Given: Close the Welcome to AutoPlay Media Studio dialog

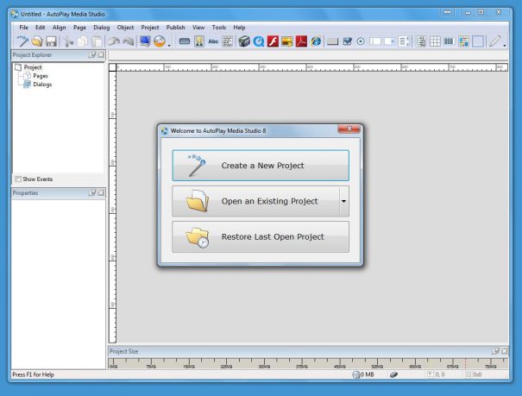Looking at the screenshot, I should (x=349, y=129).
